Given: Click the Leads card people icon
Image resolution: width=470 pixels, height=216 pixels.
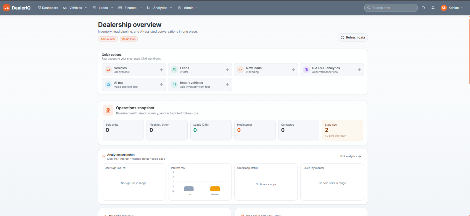Looking at the screenshot, I should point(174,70).
